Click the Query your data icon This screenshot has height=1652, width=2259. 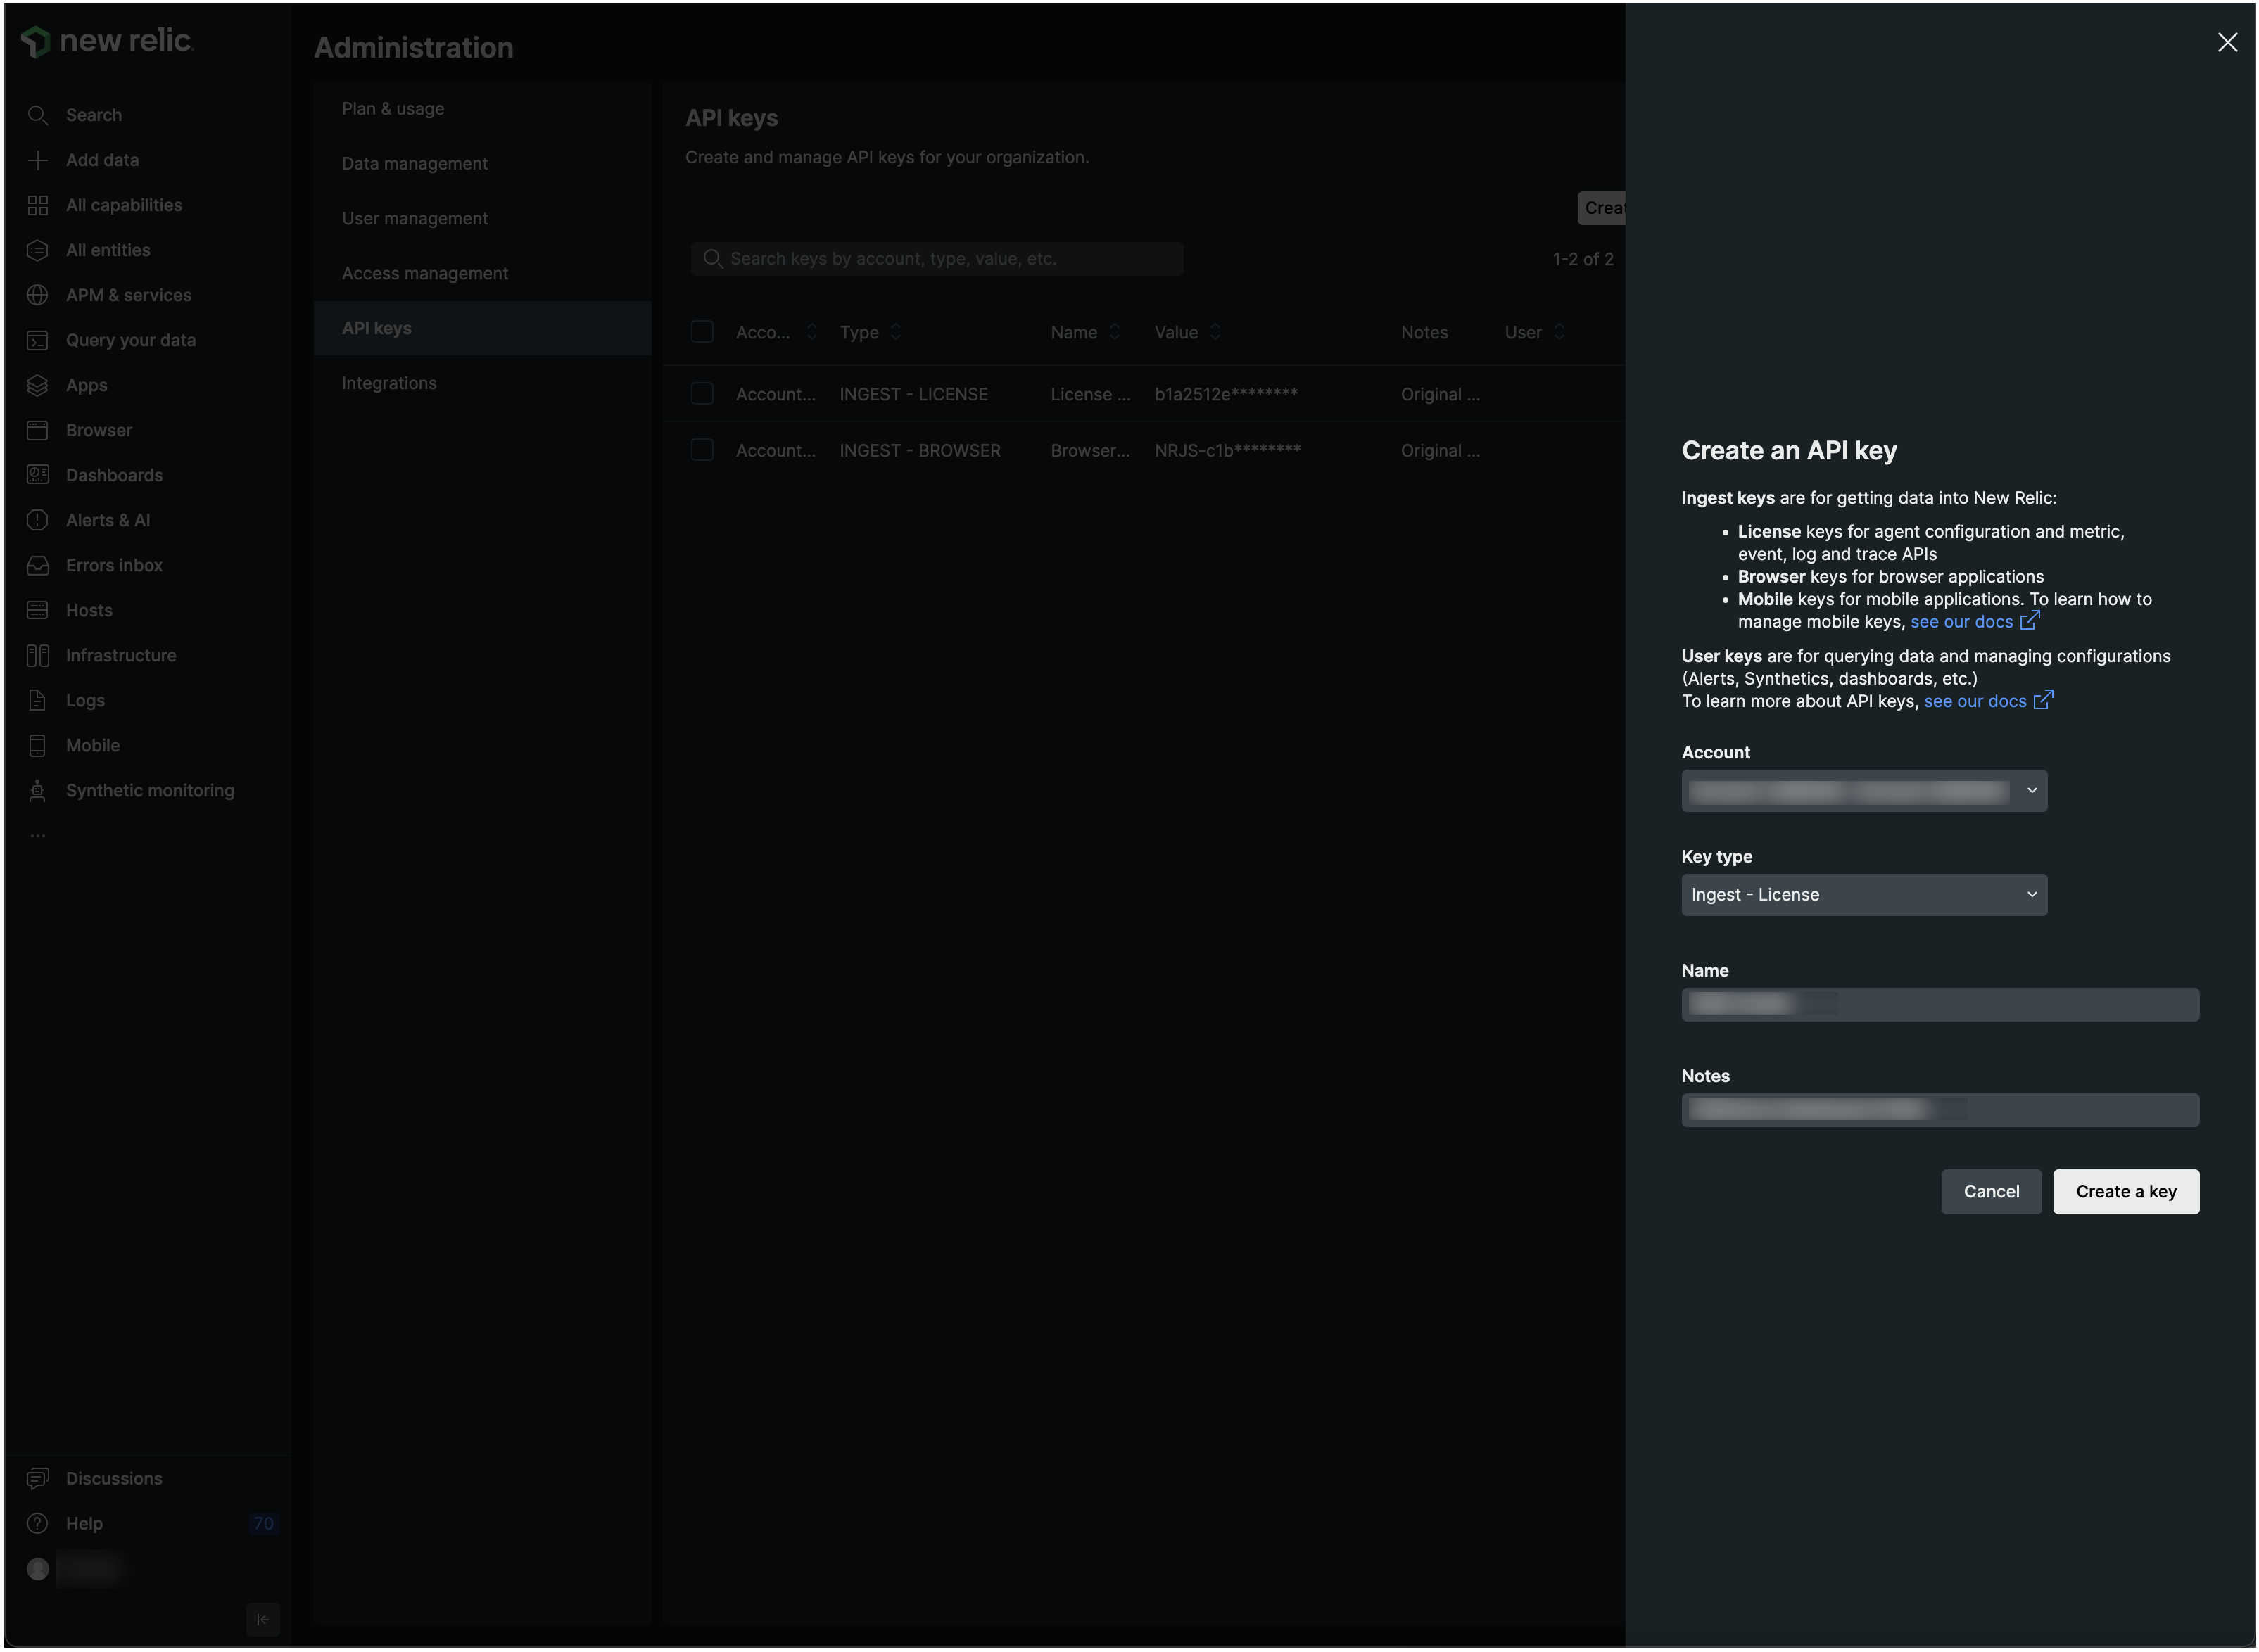tap(38, 340)
